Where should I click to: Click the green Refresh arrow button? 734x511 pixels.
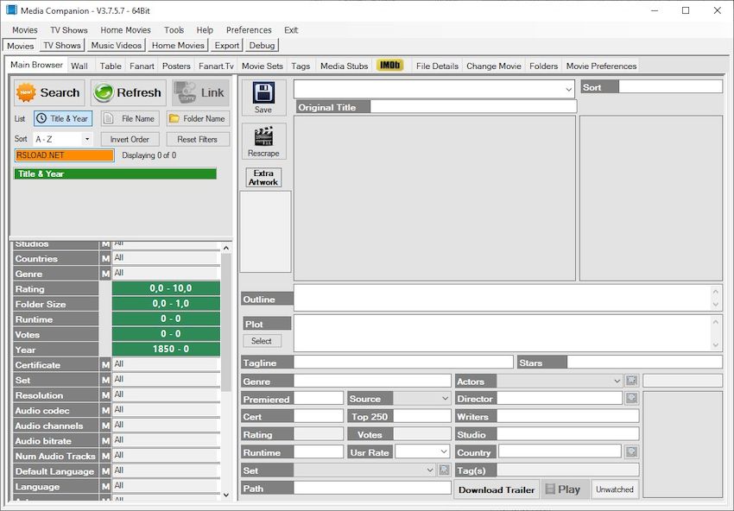coord(127,93)
